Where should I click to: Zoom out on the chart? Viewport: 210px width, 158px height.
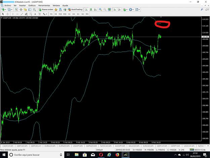pyautogui.click(x=105, y=9)
